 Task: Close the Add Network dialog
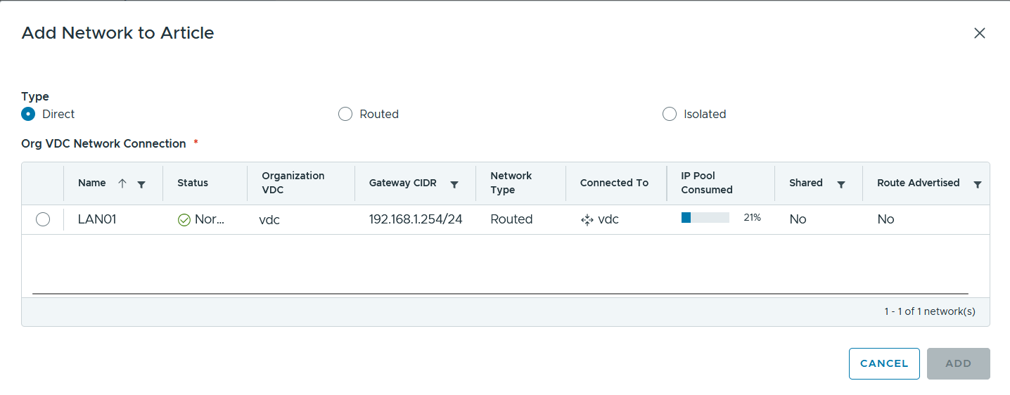click(979, 33)
